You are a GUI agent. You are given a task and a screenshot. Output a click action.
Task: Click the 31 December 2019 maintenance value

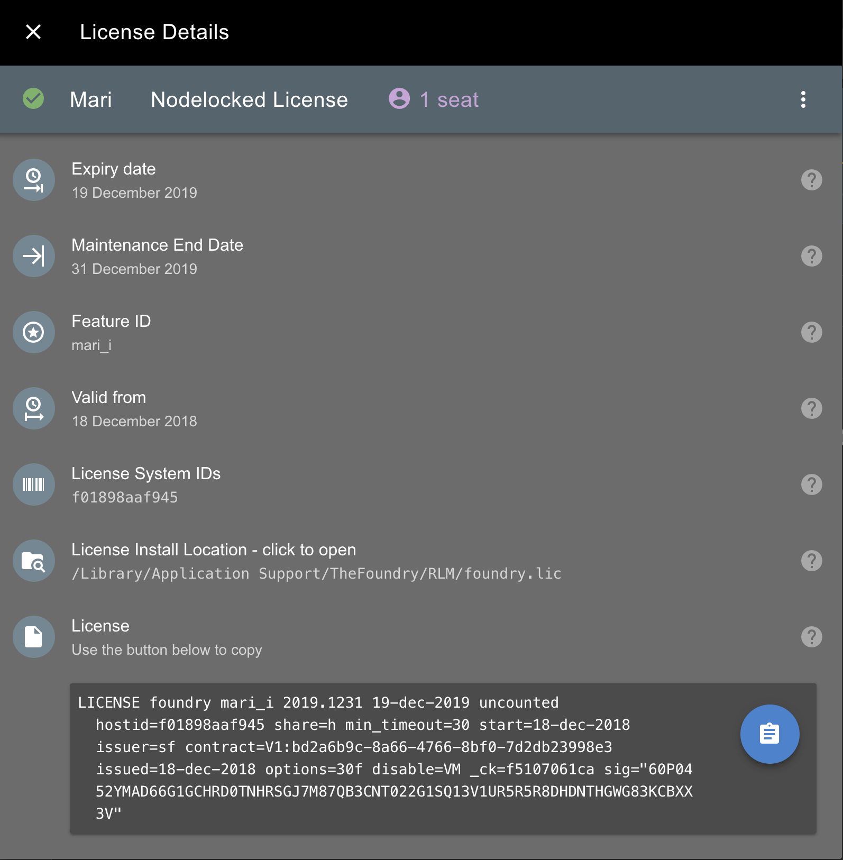pyautogui.click(x=134, y=269)
